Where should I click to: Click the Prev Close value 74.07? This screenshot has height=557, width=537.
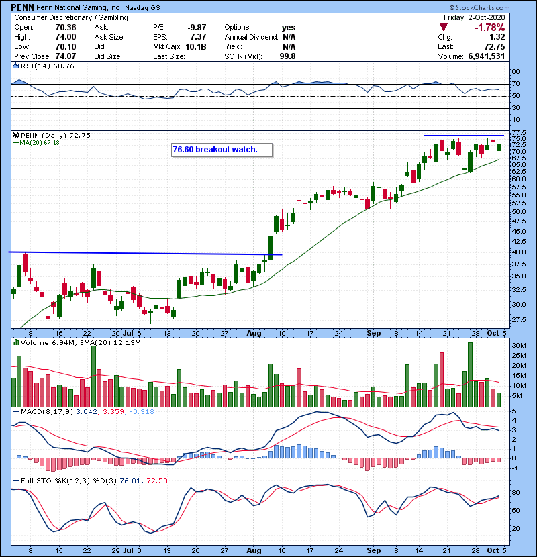click(66, 56)
